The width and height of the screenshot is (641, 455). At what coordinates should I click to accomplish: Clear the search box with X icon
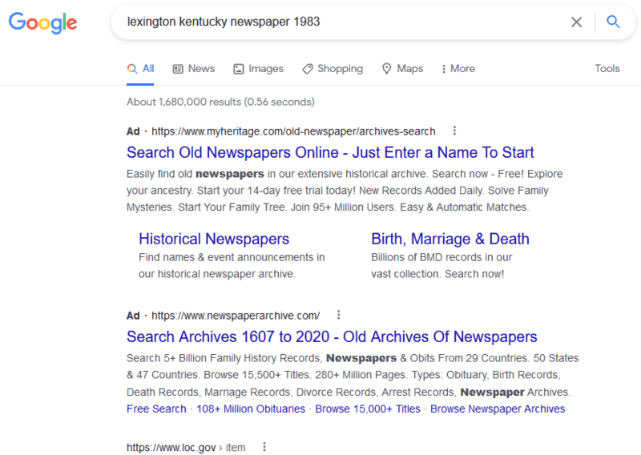[x=576, y=22]
